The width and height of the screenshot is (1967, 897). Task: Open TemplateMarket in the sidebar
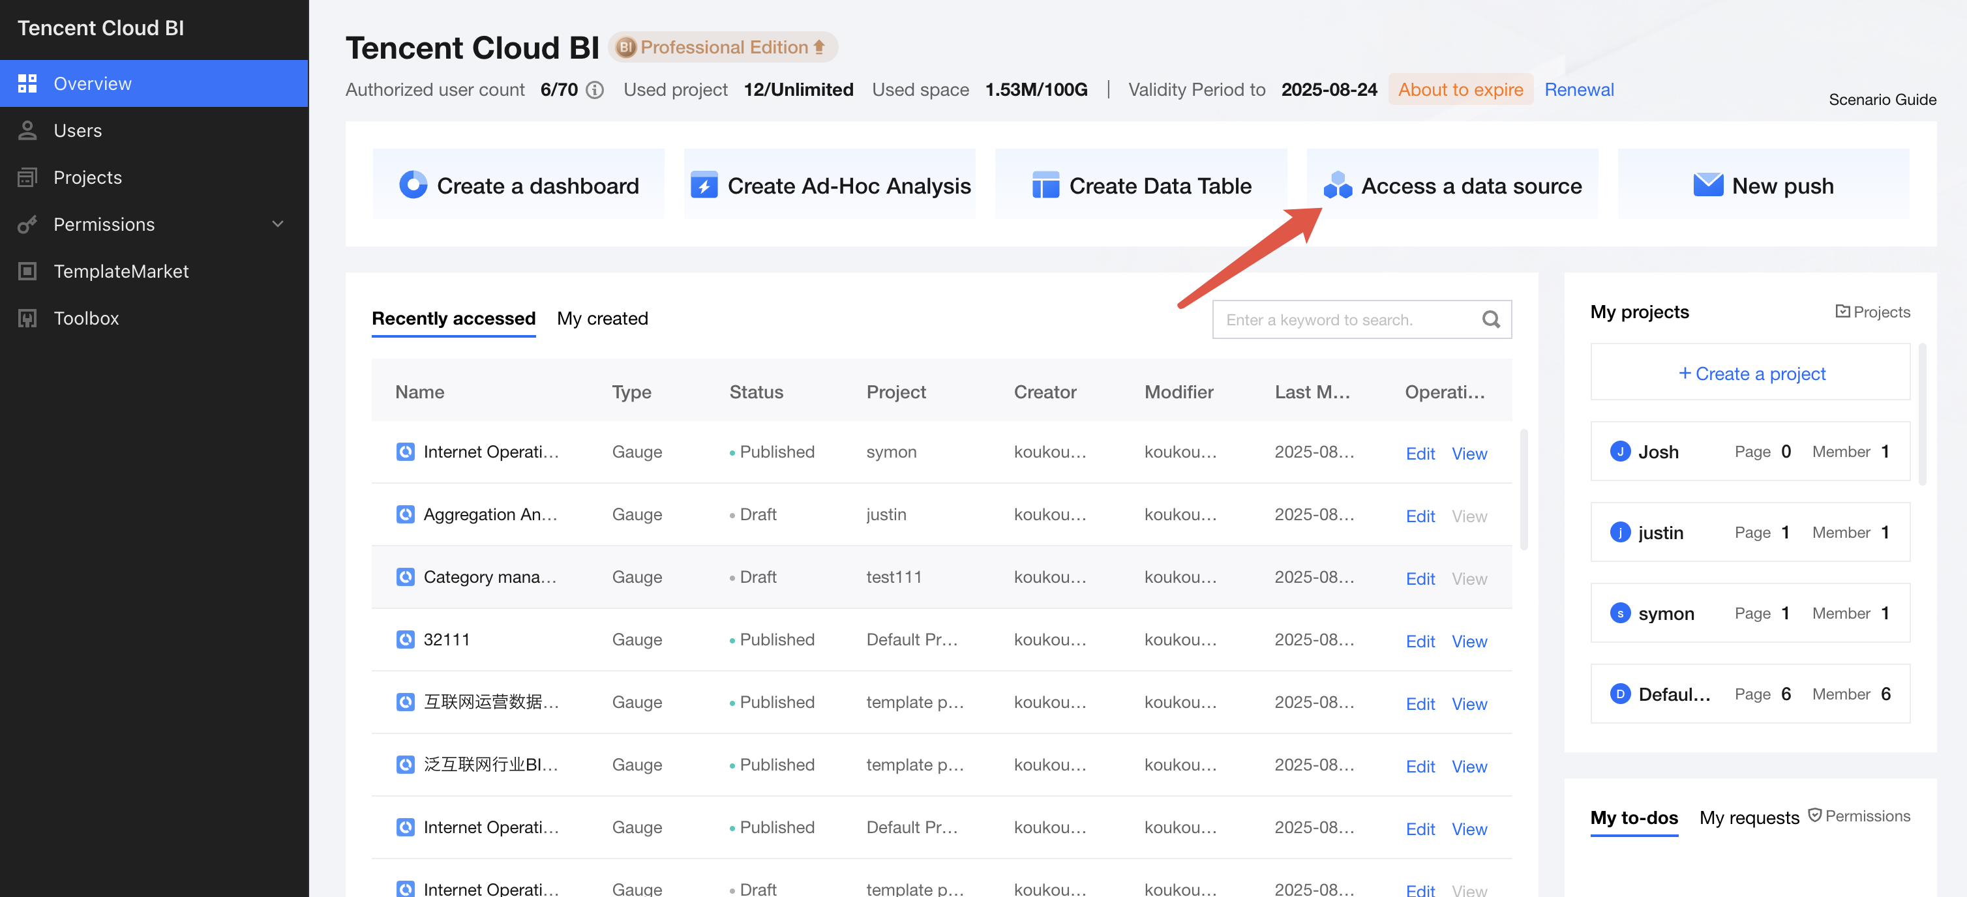click(x=121, y=271)
